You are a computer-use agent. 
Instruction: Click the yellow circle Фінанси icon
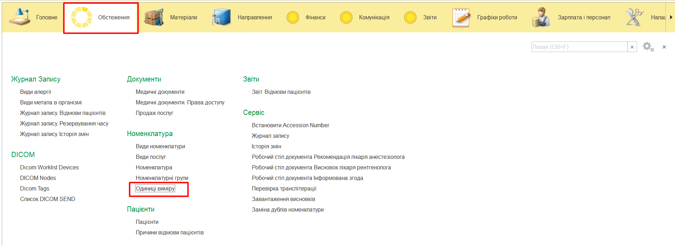[x=293, y=17]
